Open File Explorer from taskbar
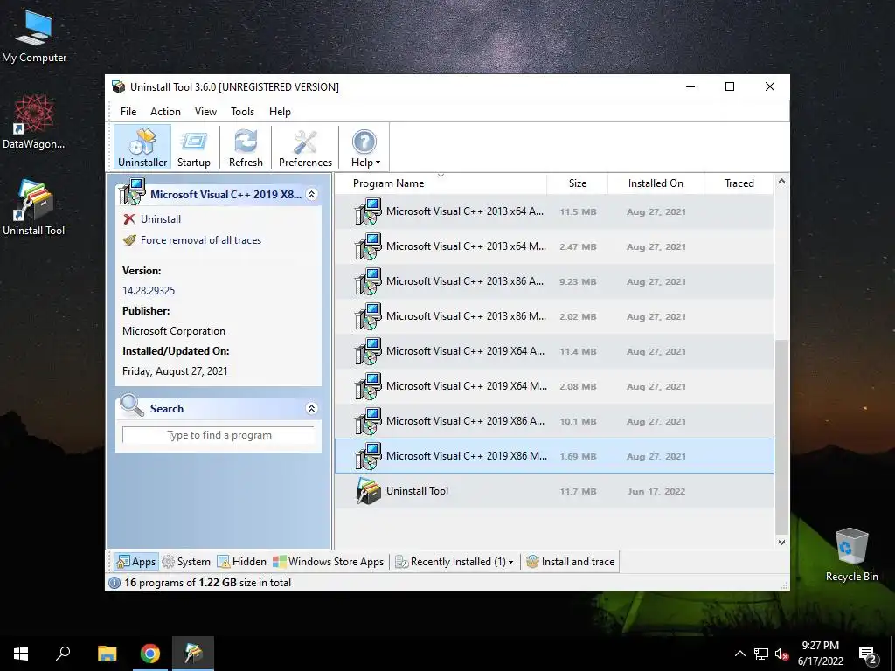895x671 pixels. pyautogui.click(x=107, y=654)
